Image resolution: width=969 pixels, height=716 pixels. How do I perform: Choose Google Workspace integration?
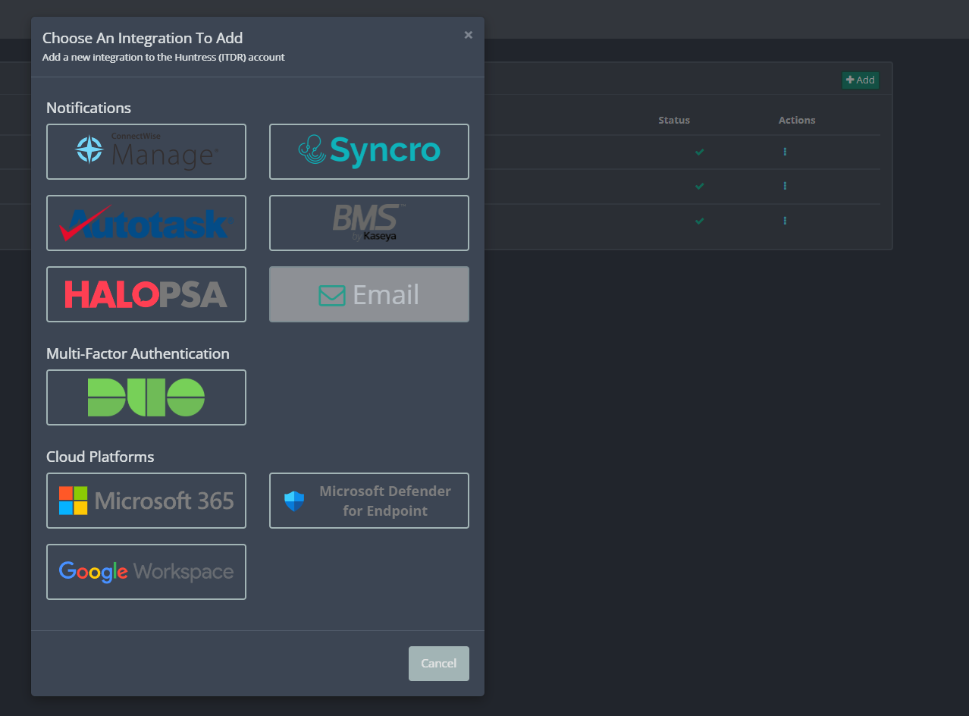[146, 572]
